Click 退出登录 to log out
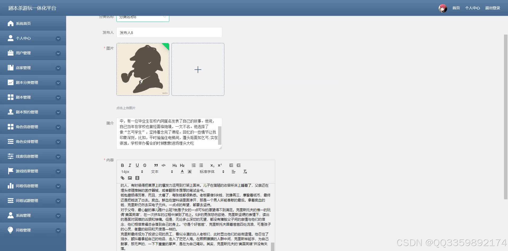Image resolution: width=508 pixels, height=251 pixels. 492,8
